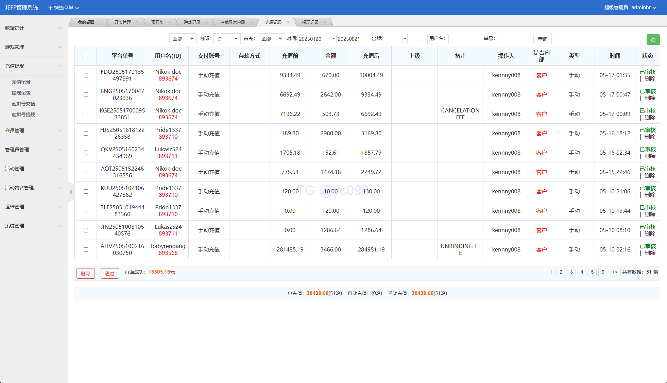
Task: Close the 提现记录 tab X icon
Action: pyautogui.click(x=325, y=22)
